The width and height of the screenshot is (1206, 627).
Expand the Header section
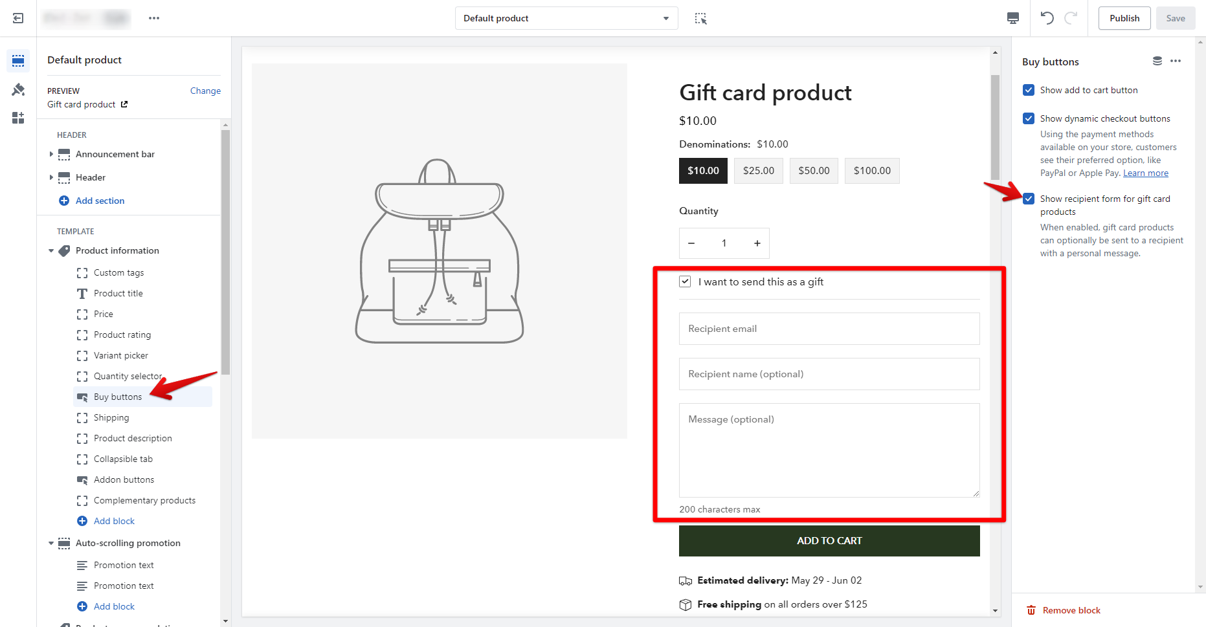51,177
